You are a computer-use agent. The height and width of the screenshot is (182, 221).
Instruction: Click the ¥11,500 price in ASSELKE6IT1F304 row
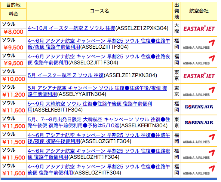14,110
